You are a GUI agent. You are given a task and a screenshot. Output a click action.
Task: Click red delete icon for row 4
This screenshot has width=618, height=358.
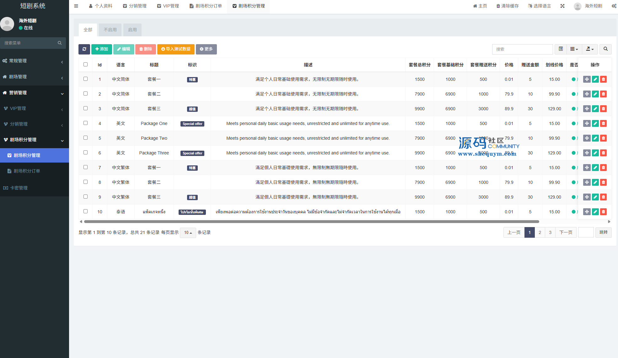pos(603,123)
